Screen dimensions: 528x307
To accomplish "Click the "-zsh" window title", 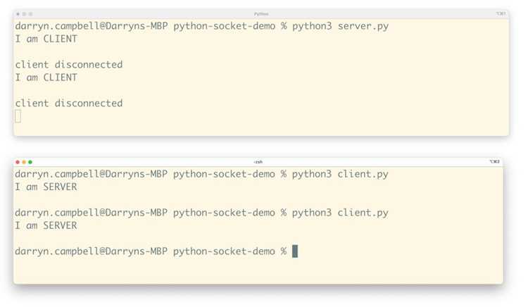I will 258,162.
